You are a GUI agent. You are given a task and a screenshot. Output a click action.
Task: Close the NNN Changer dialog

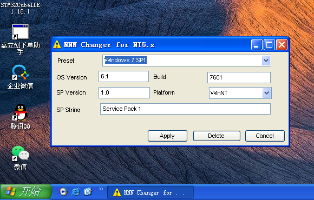click(x=282, y=44)
